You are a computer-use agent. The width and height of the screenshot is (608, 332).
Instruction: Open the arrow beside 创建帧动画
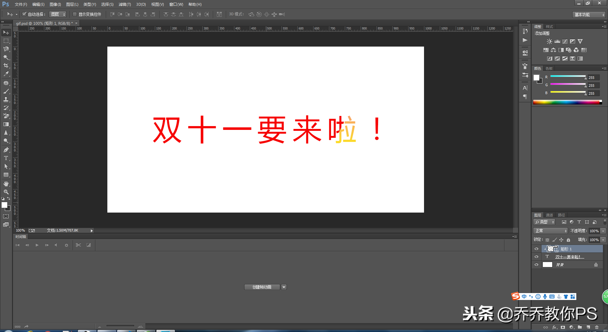point(284,287)
